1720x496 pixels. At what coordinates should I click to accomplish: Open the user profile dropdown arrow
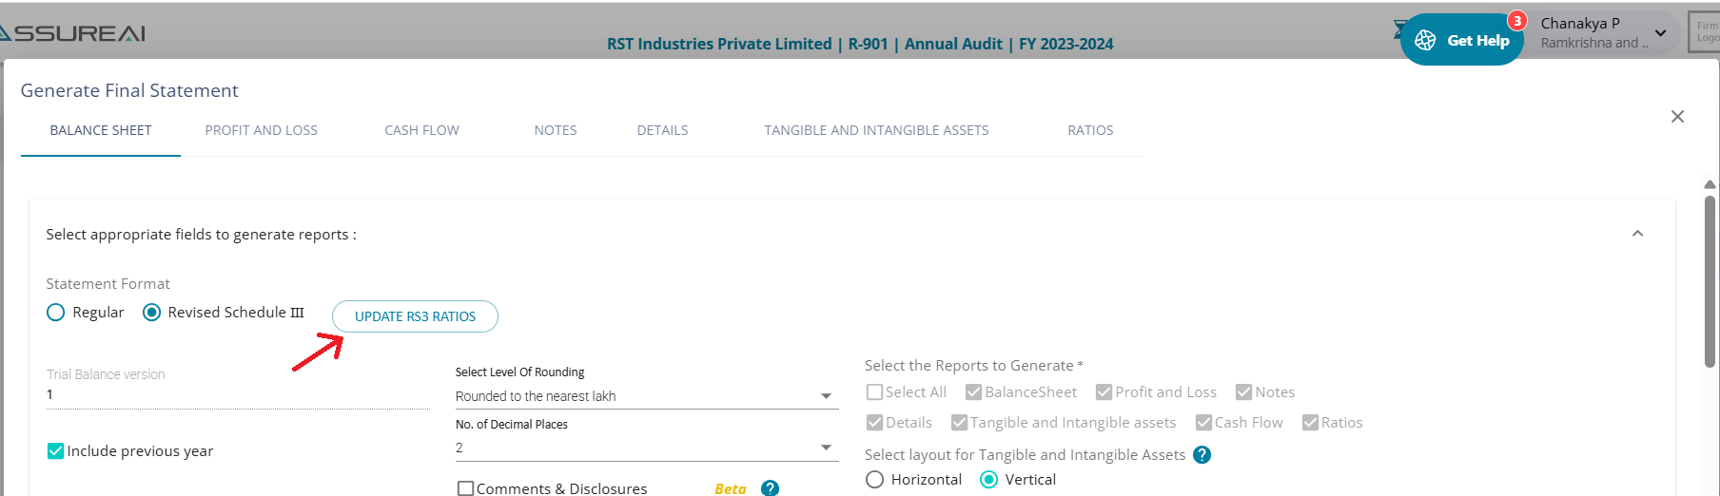[x=1660, y=33]
